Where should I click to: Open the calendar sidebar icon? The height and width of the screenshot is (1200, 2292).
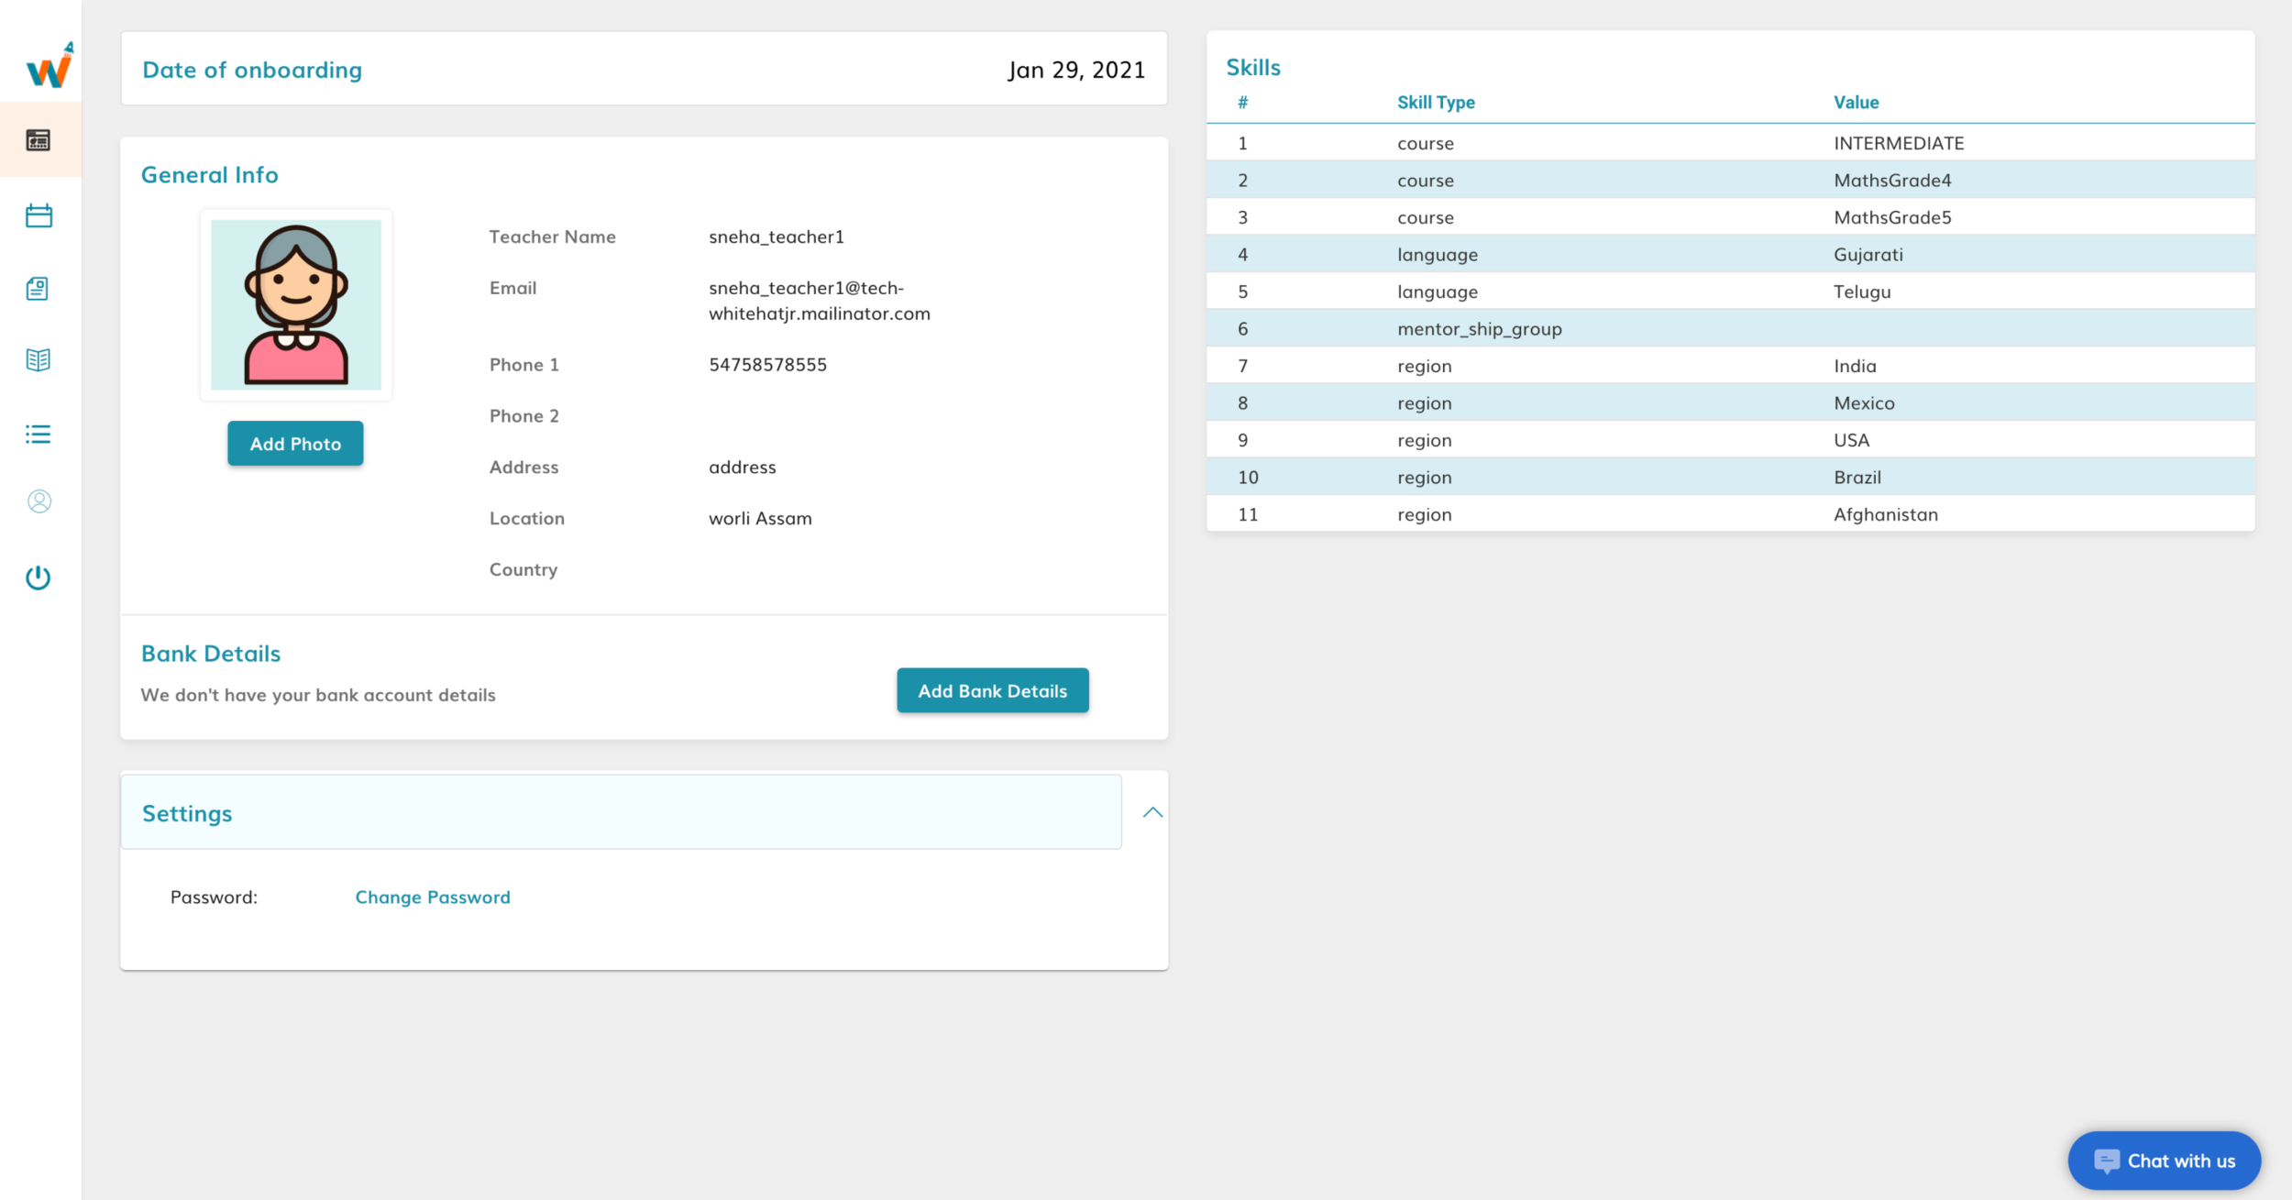click(x=39, y=216)
